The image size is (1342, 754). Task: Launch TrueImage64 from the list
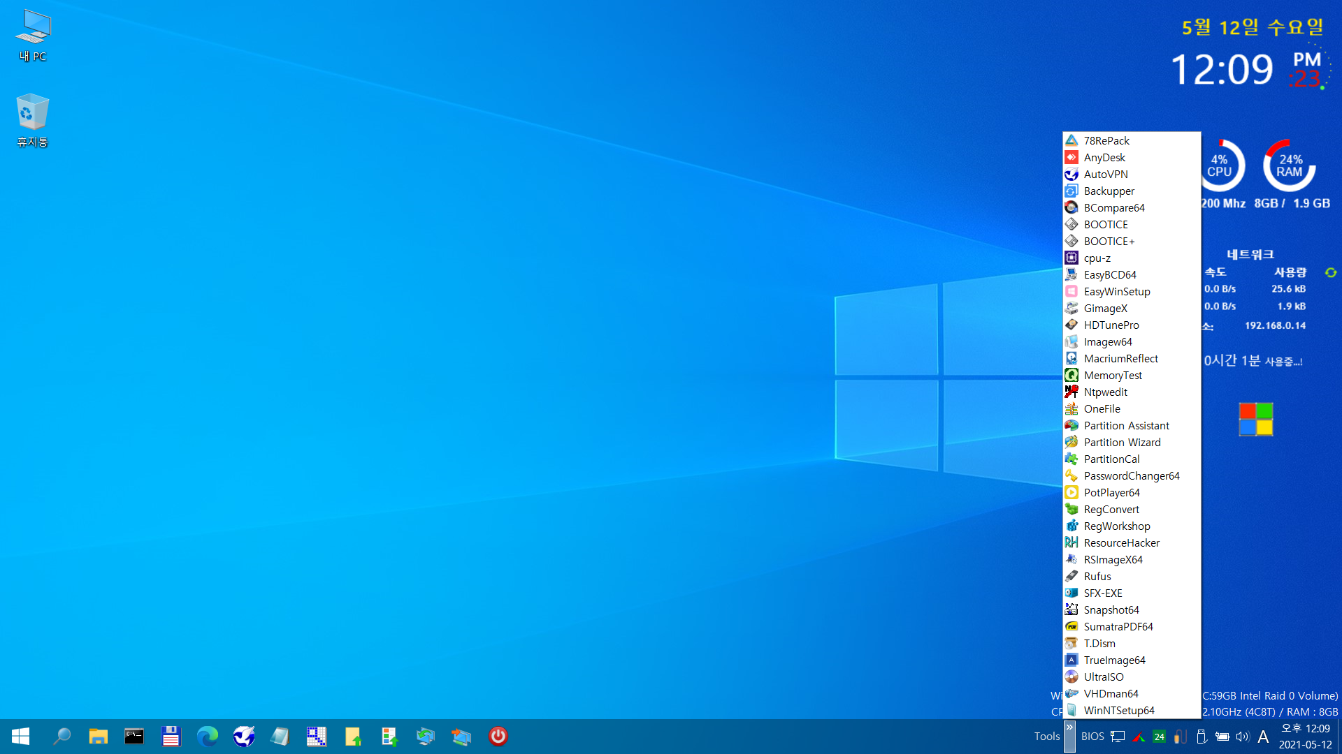click(x=1132, y=660)
